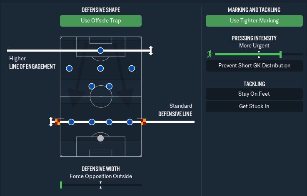This screenshot has width=307, height=196.
Task: Click the right attacking midfielder dot
Action: coord(132,68)
